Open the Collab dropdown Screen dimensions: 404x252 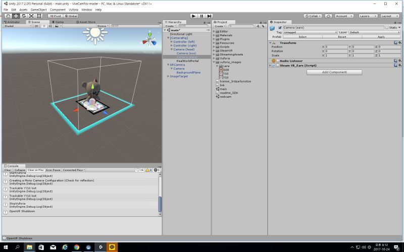(313, 16)
